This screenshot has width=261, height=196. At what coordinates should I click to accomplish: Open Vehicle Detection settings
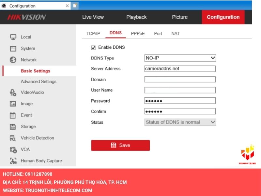coord(37,138)
